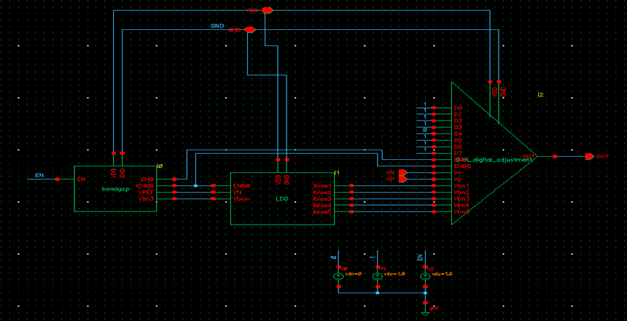Click the Vbn5 terminal on the amplifier
Viewport: 627px width, 321px height.
(433, 212)
